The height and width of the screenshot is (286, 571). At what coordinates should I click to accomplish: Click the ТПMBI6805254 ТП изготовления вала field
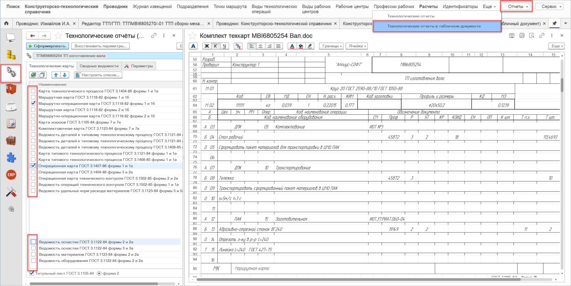point(108,56)
